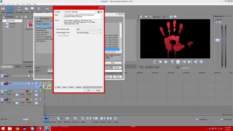The width and height of the screenshot is (233, 131).
Task: Click Play in the preview transport
Action: (x=166, y=62)
